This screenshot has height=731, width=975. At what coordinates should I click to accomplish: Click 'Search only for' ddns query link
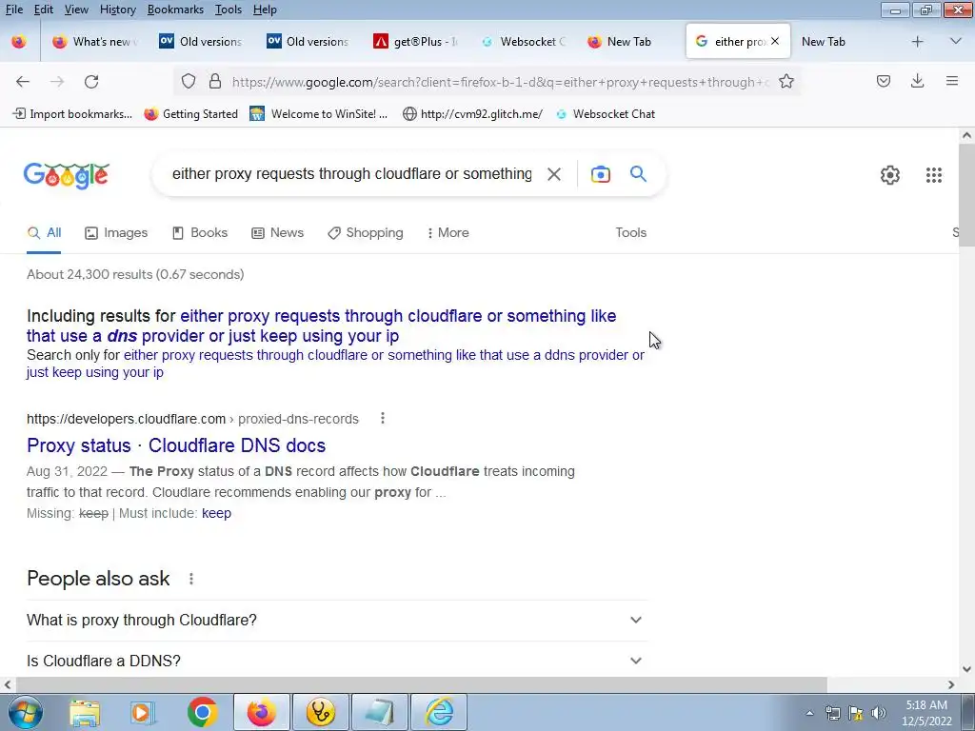coord(335,364)
